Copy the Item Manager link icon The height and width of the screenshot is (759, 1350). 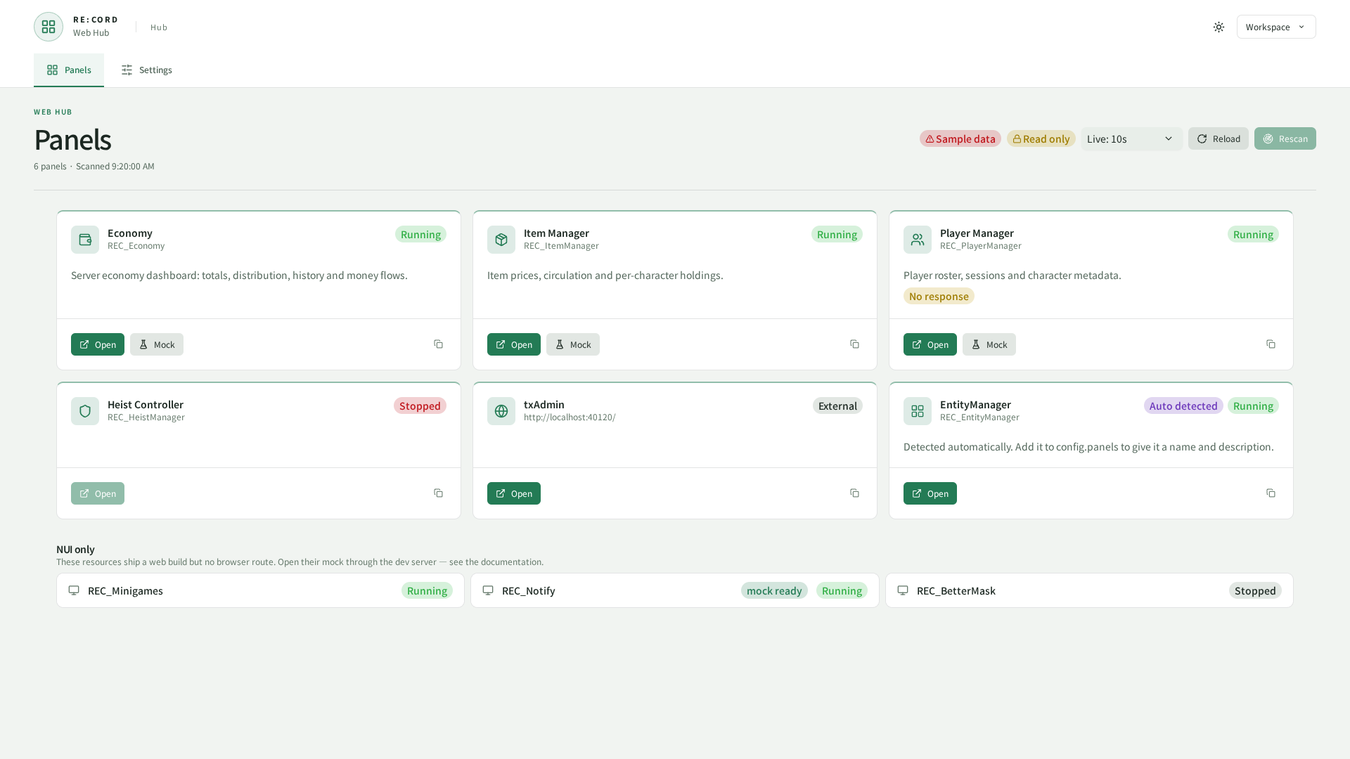tap(854, 344)
